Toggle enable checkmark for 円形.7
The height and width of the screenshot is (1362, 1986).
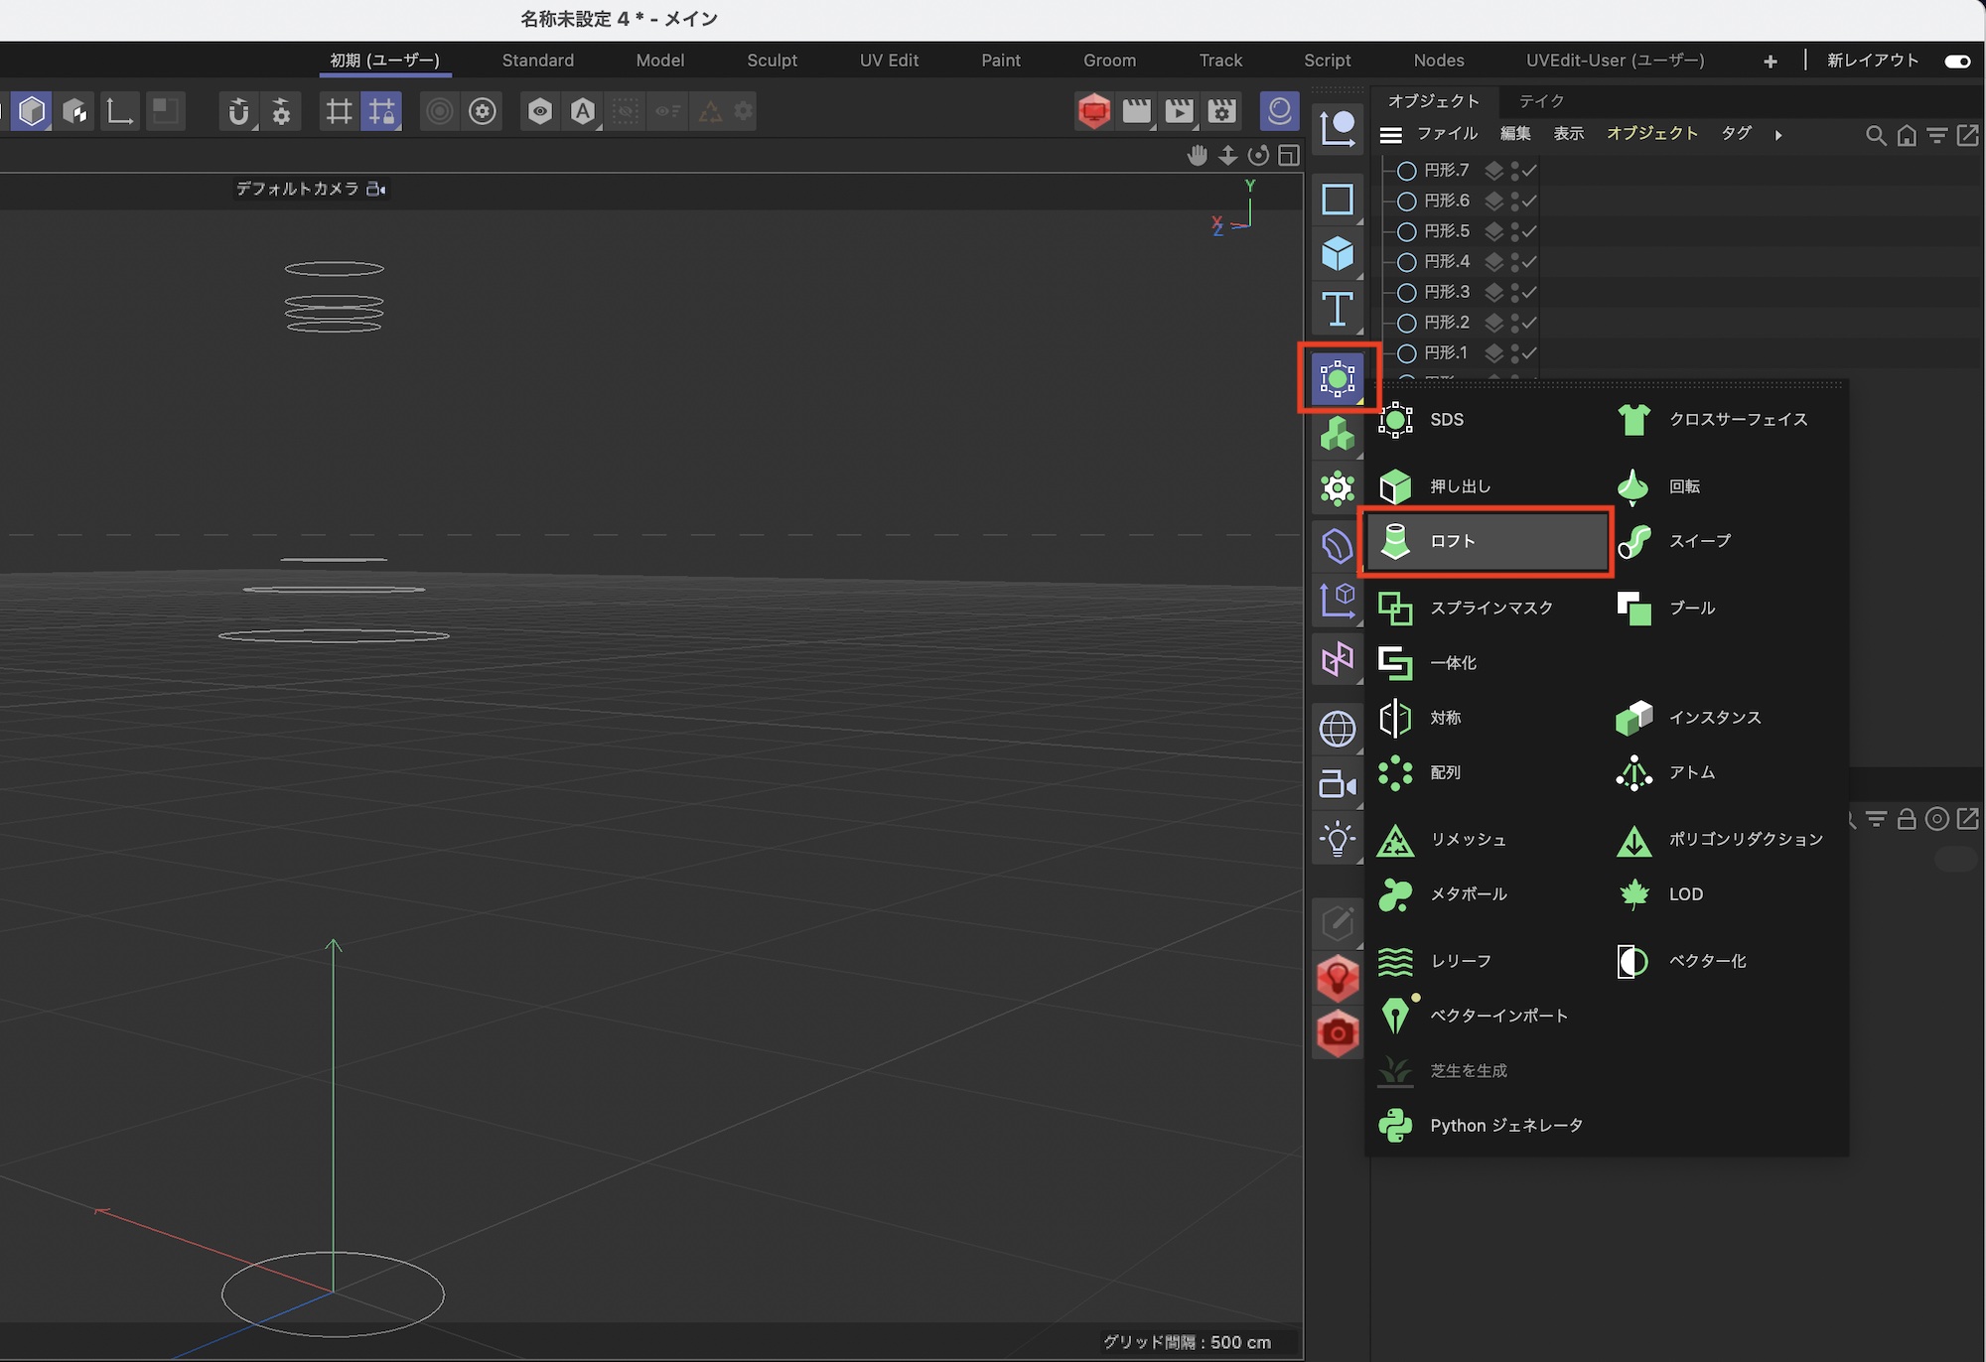click(1530, 171)
